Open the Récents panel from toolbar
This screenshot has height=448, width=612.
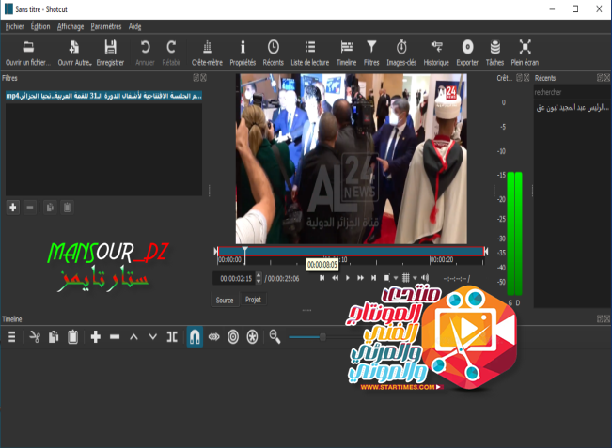click(x=274, y=53)
